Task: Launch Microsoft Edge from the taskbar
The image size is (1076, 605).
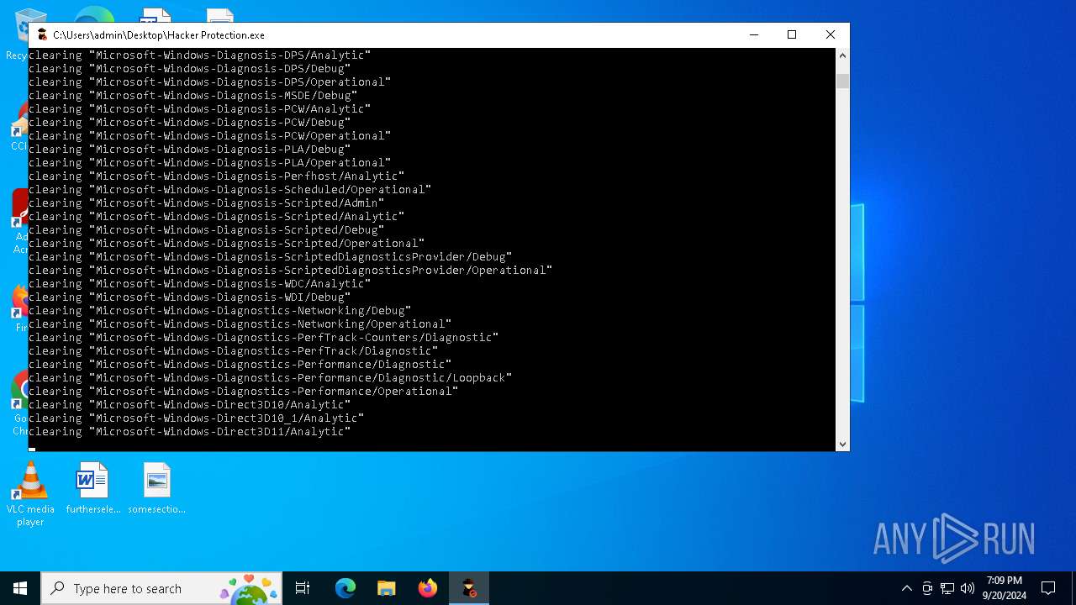Action: 345,588
